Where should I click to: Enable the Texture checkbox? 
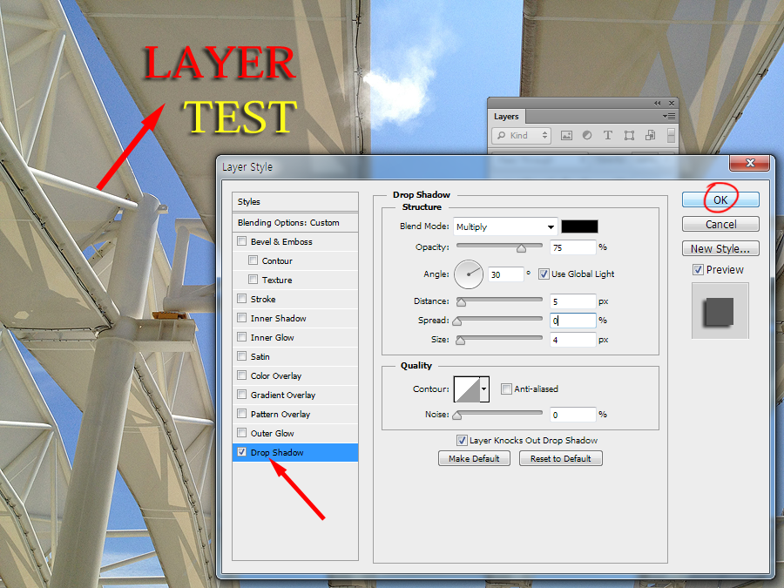pyautogui.click(x=253, y=279)
